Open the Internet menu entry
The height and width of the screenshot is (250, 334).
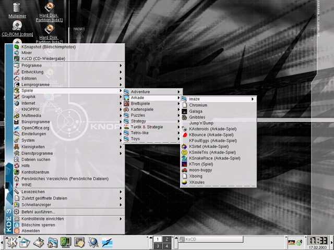[x=68, y=103]
